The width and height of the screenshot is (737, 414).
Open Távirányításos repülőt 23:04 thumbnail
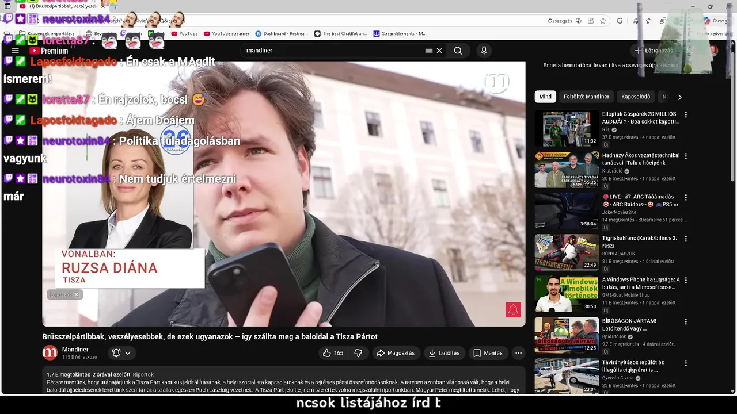point(567,376)
